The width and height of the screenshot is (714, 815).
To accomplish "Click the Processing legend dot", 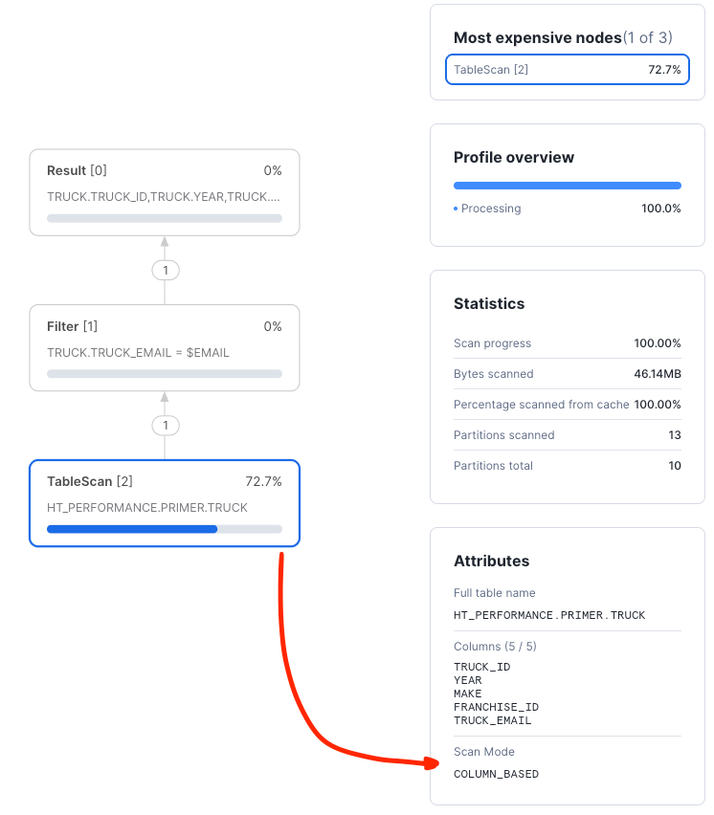I will 456,209.
